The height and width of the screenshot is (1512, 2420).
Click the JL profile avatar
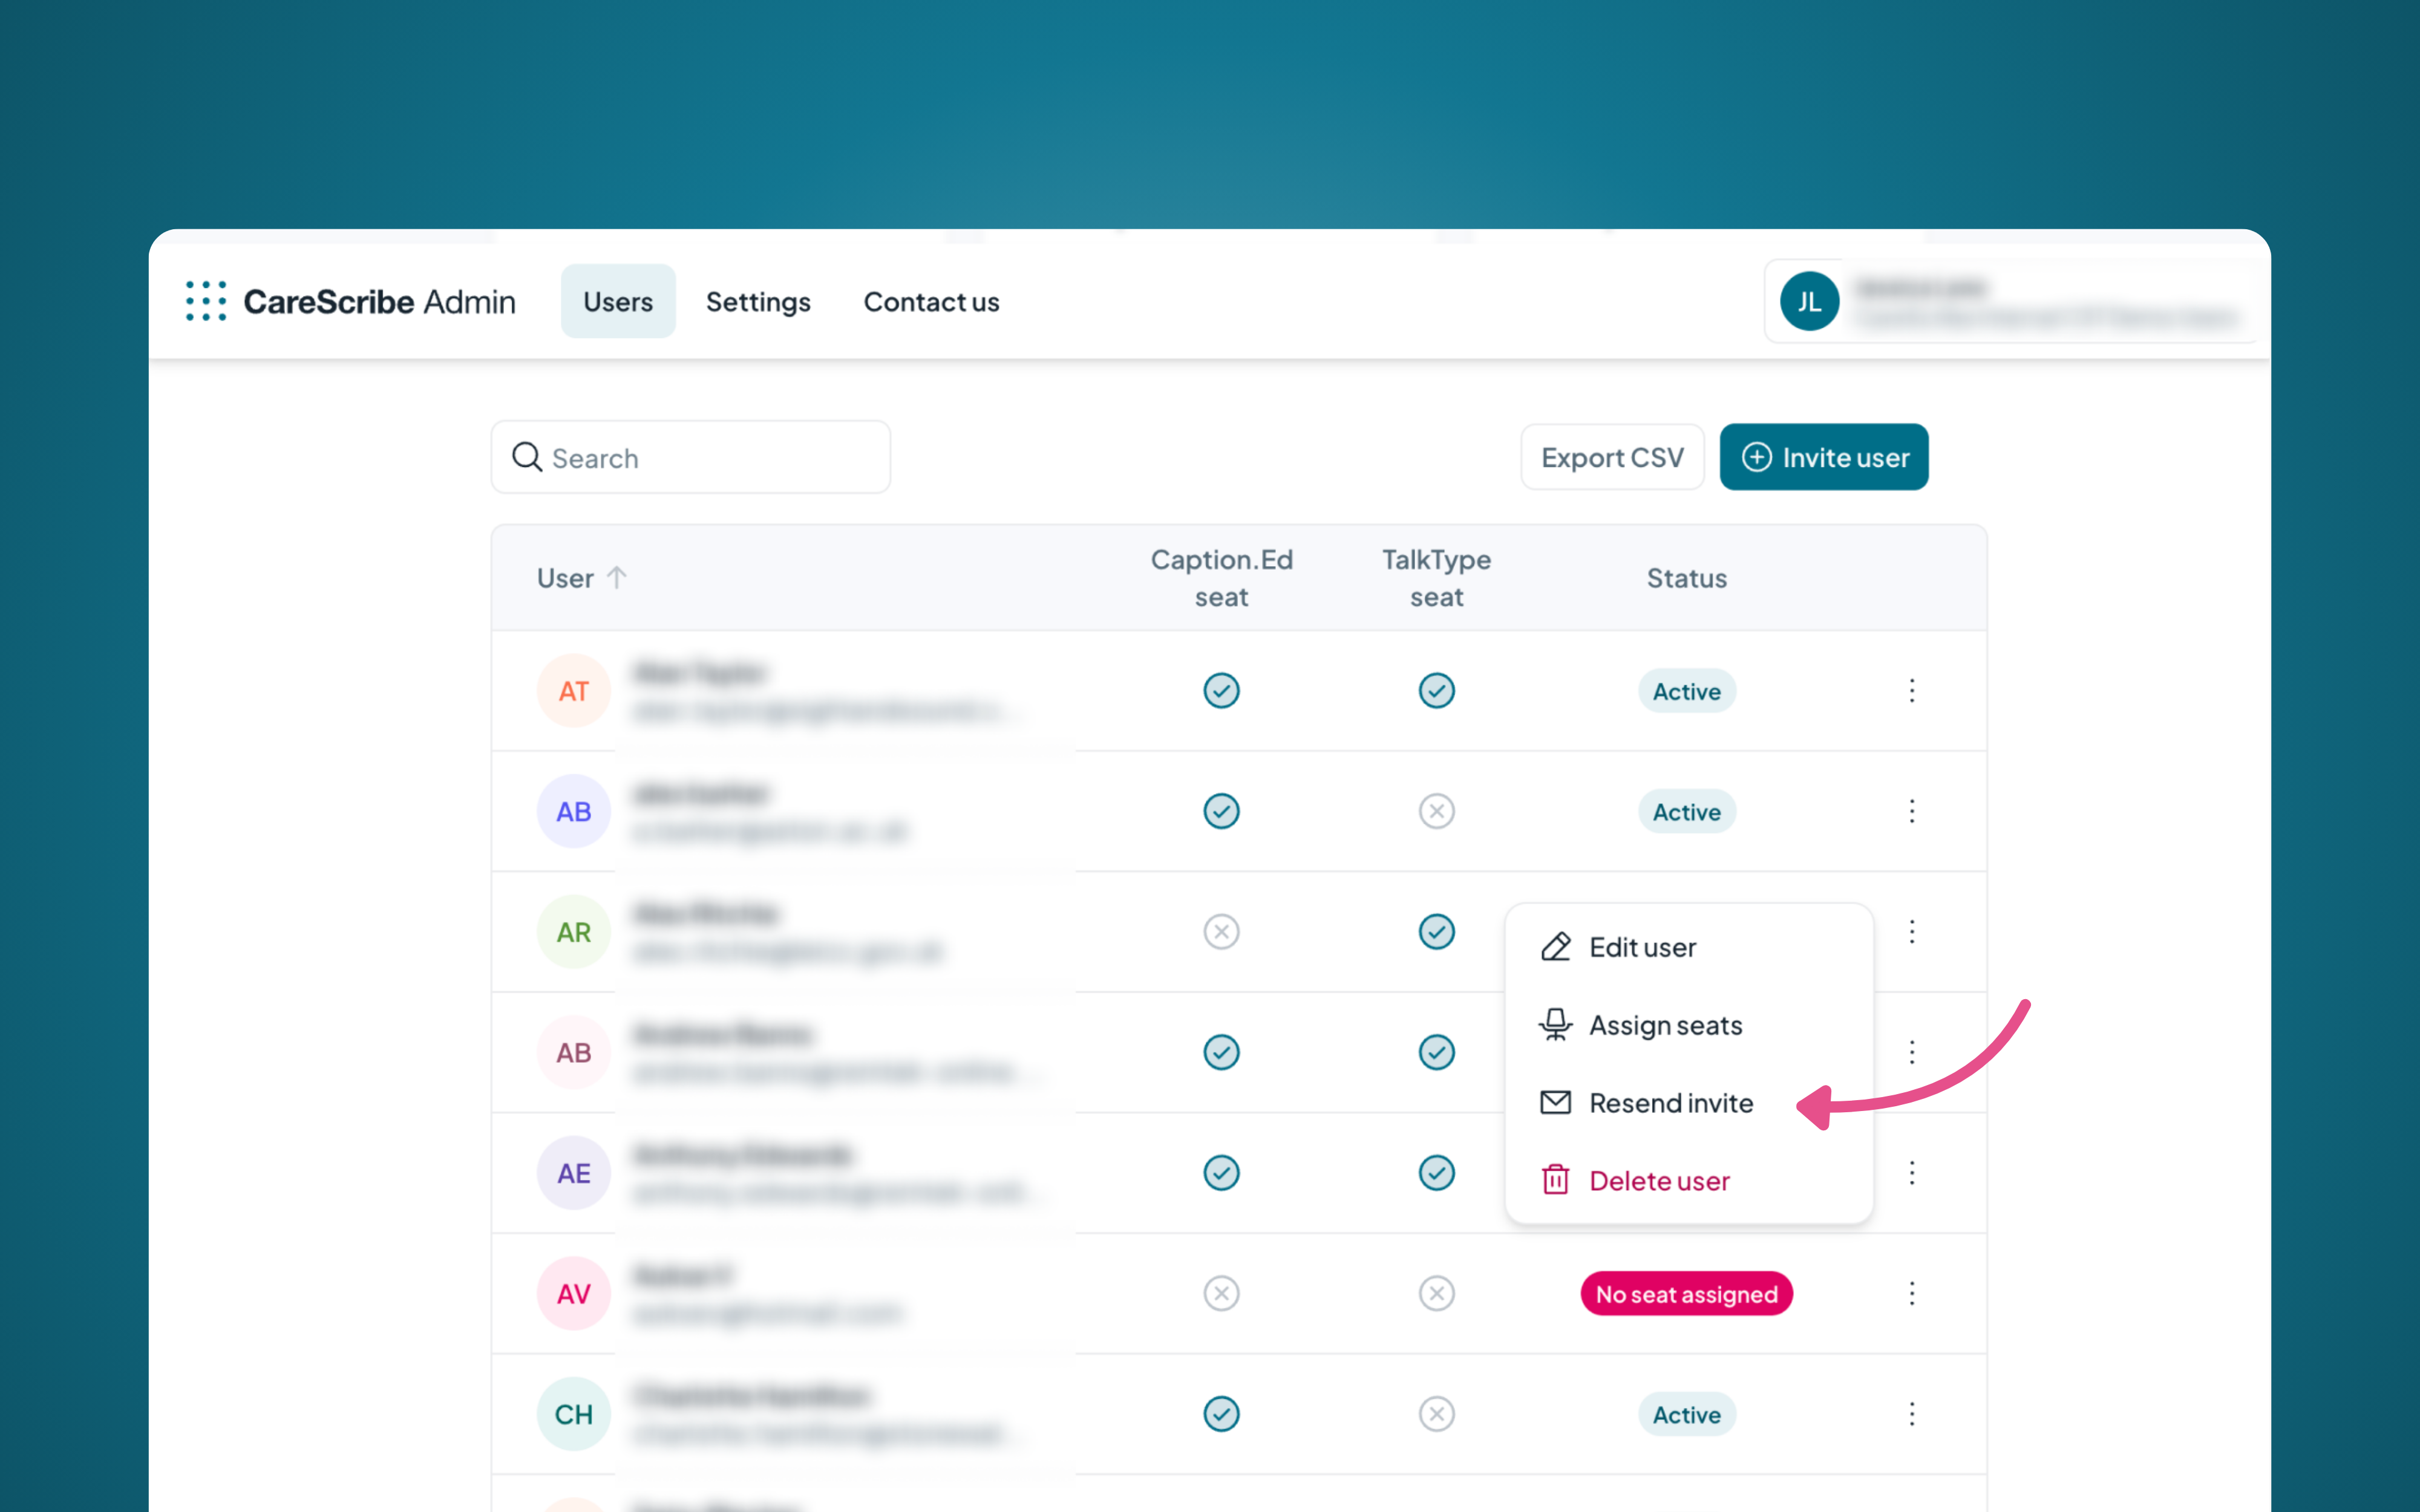pos(1809,301)
